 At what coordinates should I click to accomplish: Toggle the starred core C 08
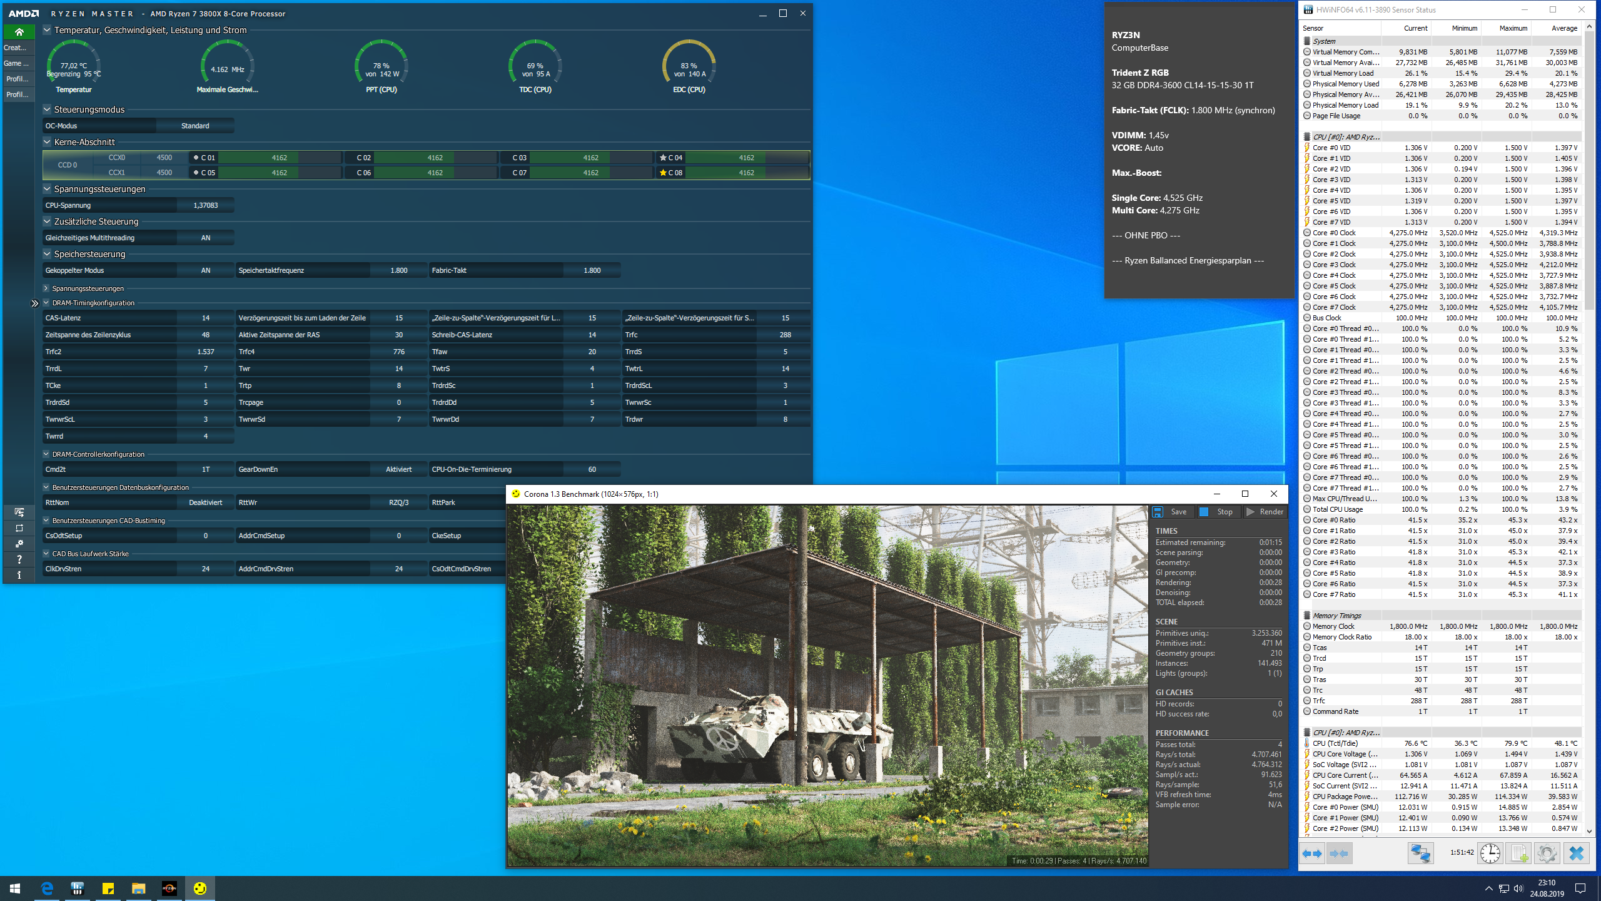pos(663,173)
